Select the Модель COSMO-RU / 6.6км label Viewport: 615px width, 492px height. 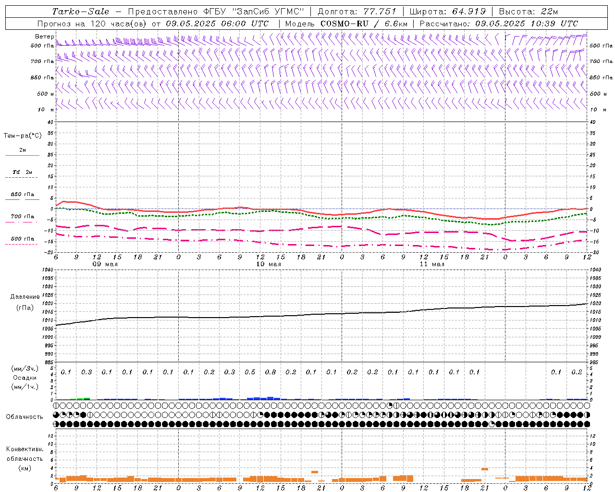pos(346,24)
